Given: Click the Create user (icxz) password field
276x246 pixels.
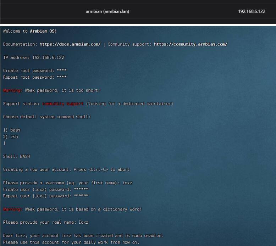Looking at the screenshot, I should click(81, 189).
